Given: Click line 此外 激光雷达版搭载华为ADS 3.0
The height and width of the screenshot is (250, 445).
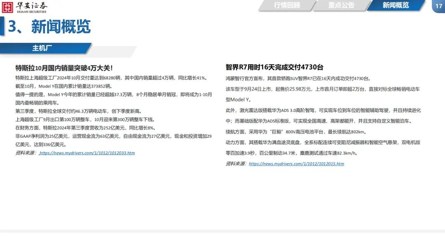Looking at the screenshot, I should tap(323, 111).
